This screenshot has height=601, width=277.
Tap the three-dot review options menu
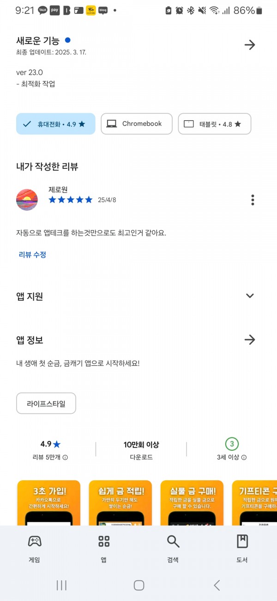(253, 200)
